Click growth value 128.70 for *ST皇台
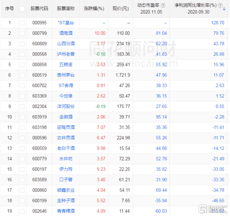230x216 pixels. [217, 23]
